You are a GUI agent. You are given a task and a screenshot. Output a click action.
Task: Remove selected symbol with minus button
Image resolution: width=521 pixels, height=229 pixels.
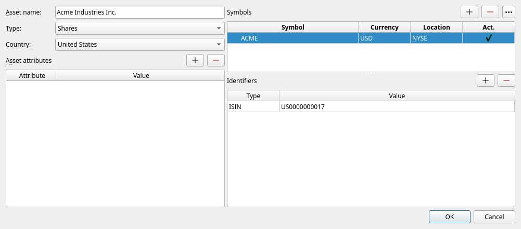tap(490, 12)
